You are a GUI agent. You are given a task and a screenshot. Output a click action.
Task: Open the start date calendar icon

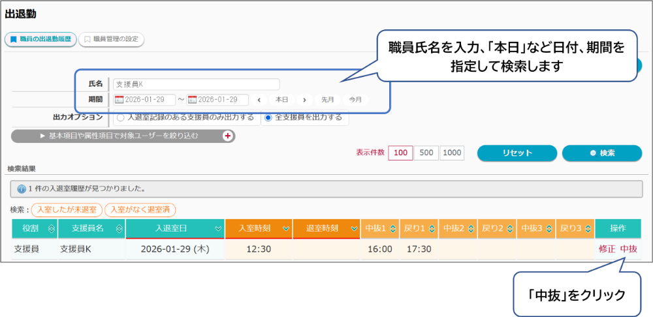coord(119,100)
